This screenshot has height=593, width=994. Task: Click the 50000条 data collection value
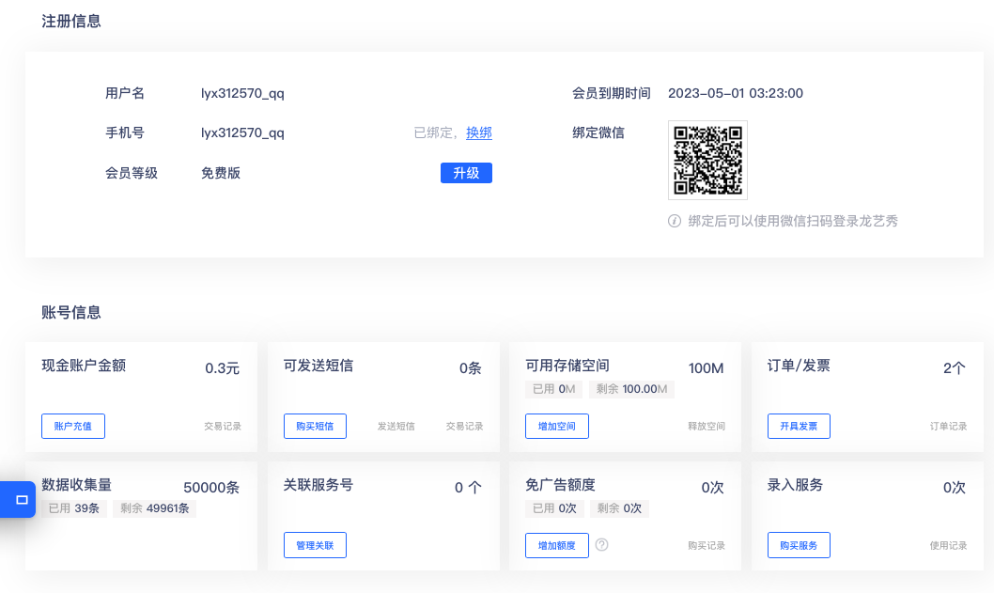211,488
